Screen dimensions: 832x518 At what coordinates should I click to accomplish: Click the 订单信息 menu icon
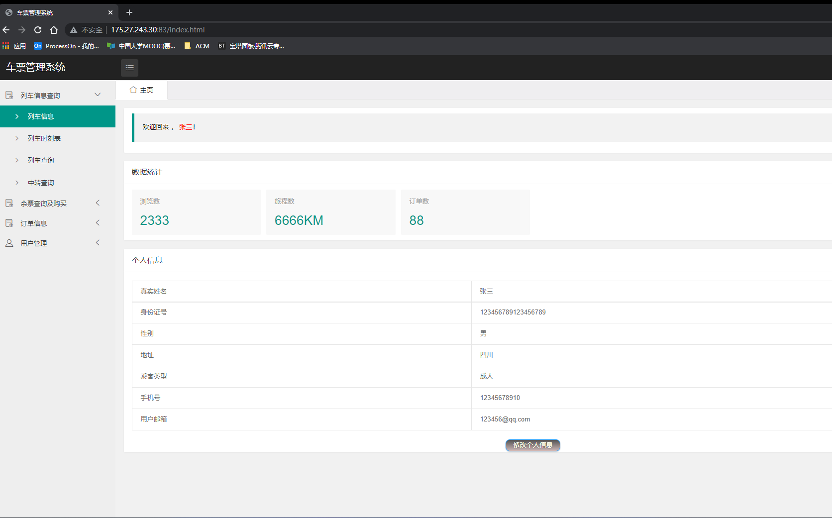click(9, 223)
